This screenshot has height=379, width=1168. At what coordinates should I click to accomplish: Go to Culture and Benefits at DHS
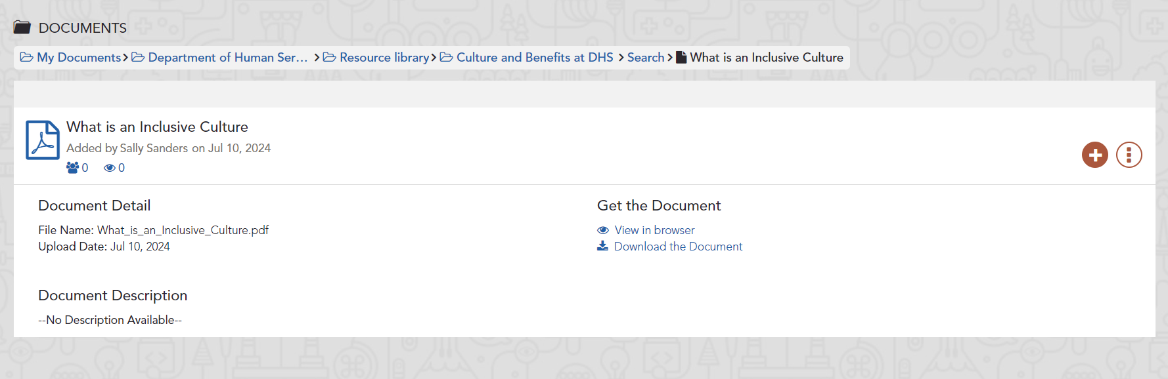[534, 58]
